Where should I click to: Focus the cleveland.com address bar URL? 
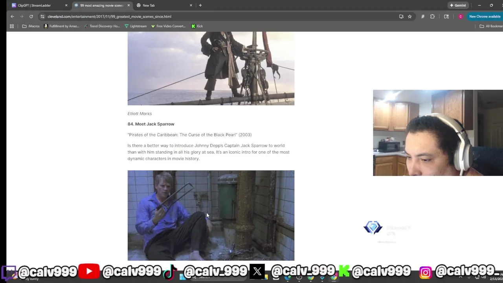point(109,17)
